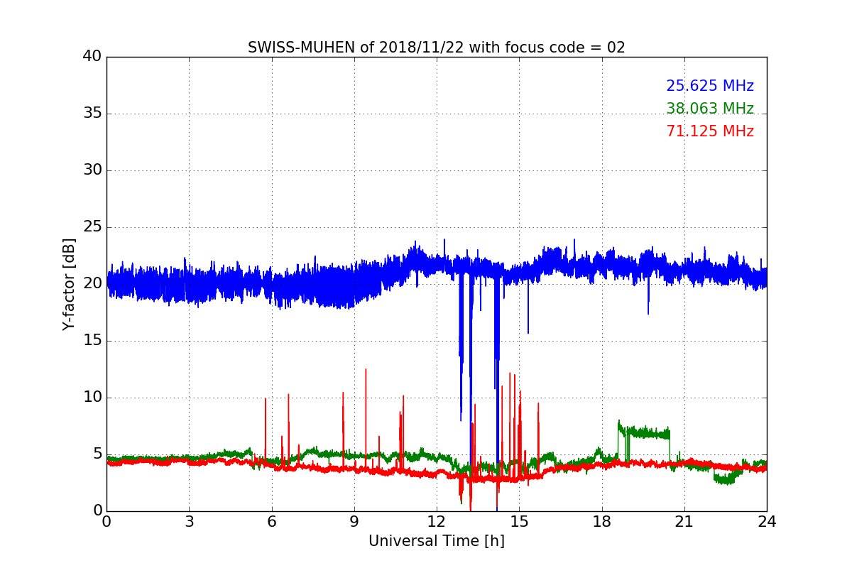852x568 pixels.
Task: Click the x-axis tick label 3
Action: [x=189, y=522]
